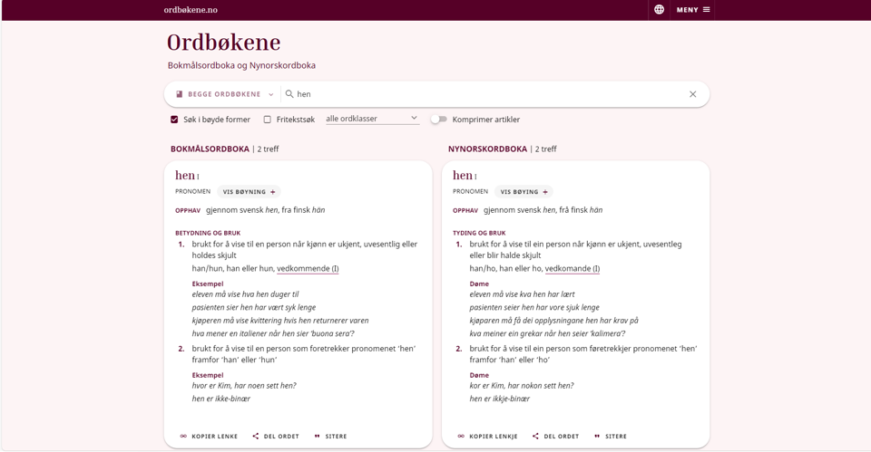Screen dimensions: 871x452
Task: Open the vedkomande (I) link
Action: pos(572,269)
